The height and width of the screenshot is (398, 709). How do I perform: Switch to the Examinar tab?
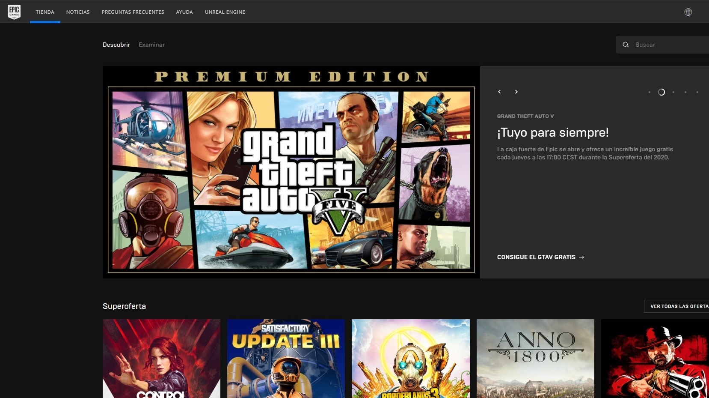(151, 45)
